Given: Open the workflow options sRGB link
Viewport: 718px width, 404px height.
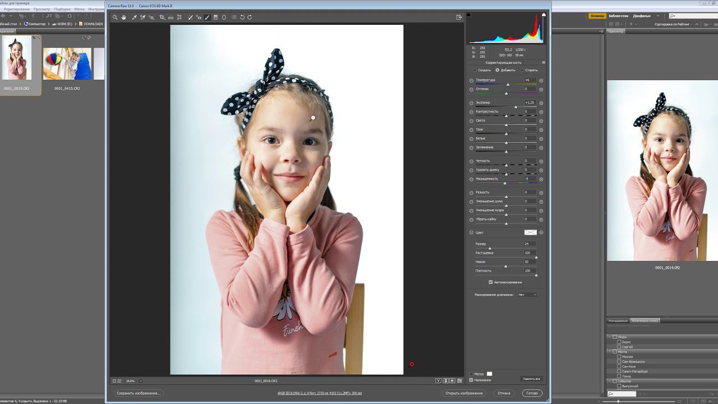Looking at the screenshot, I should click(320, 393).
